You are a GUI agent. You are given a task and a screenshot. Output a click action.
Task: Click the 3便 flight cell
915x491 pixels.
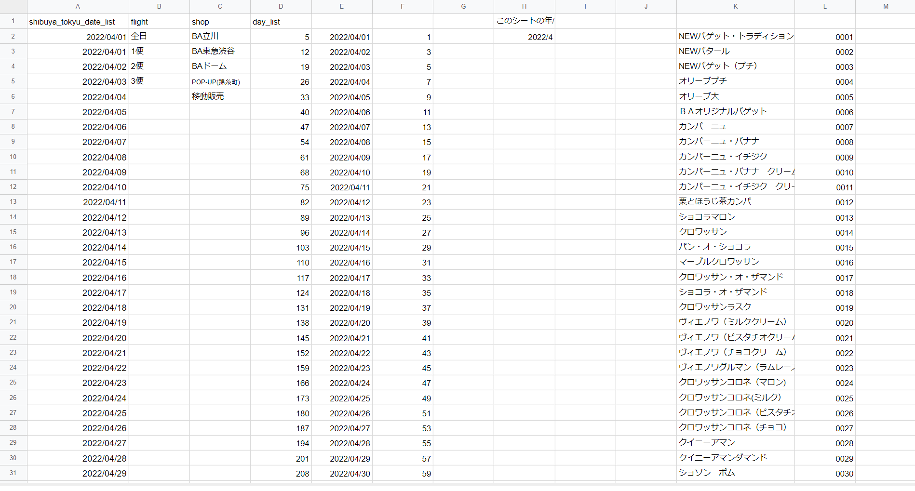click(x=159, y=81)
